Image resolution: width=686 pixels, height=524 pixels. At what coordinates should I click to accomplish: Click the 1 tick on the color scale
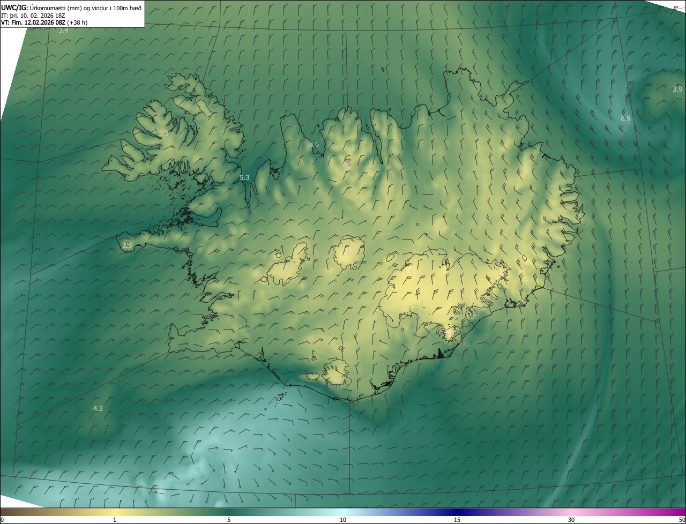click(x=115, y=520)
